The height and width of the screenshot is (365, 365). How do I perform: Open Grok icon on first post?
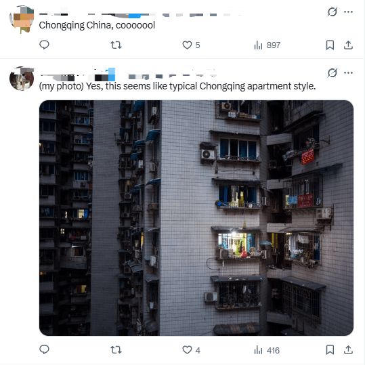pyautogui.click(x=332, y=12)
